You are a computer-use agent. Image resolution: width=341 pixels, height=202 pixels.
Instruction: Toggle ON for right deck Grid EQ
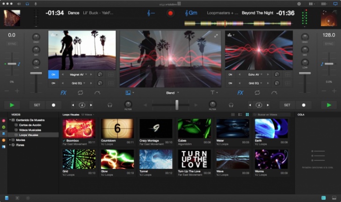coord(230,84)
